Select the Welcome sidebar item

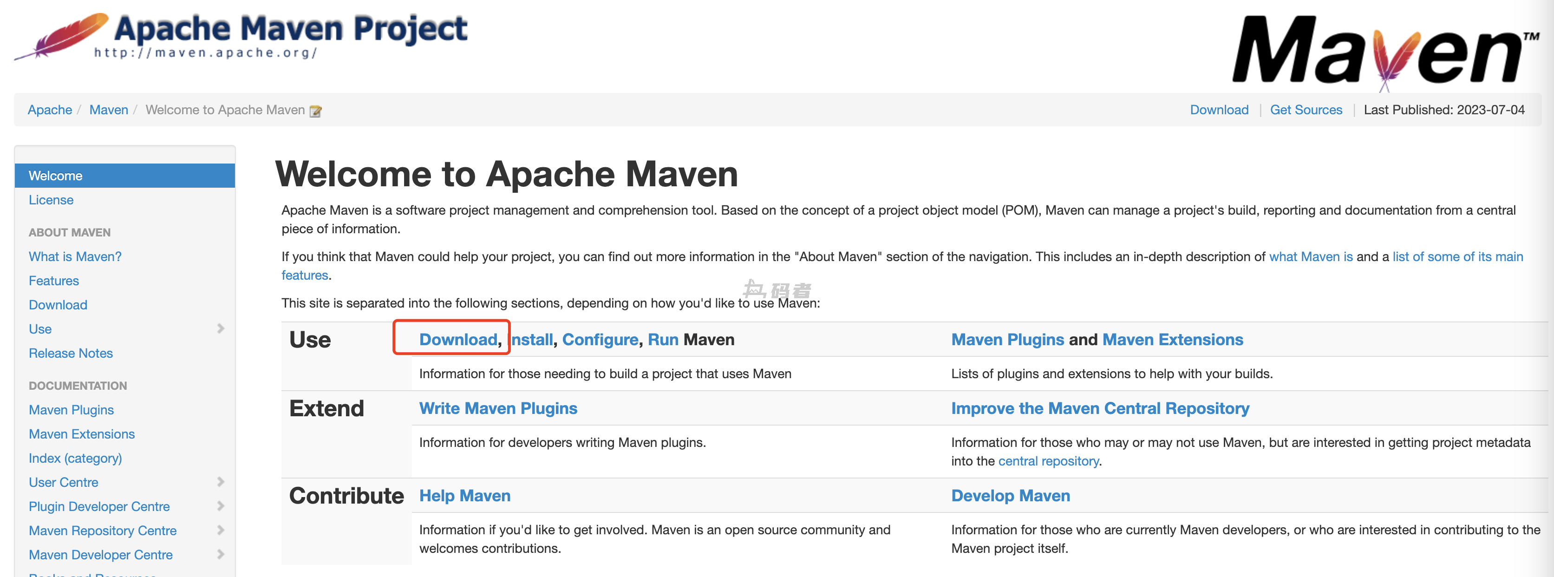[56, 176]
